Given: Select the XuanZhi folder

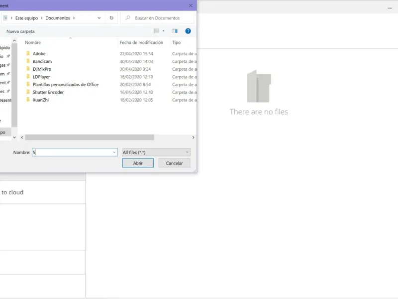Looking at the screenshot, I should pyautogui.click(x=41, y=100).
